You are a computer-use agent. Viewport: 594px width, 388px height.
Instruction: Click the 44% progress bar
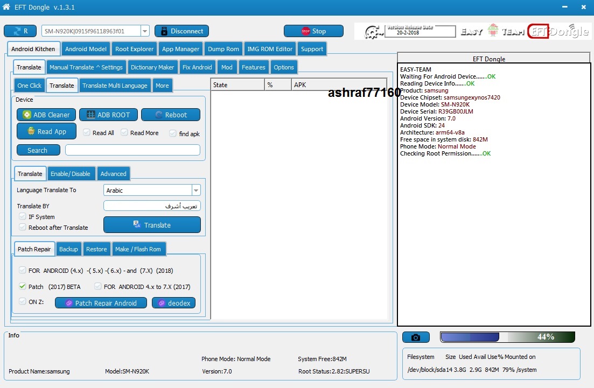click(508, 337)
